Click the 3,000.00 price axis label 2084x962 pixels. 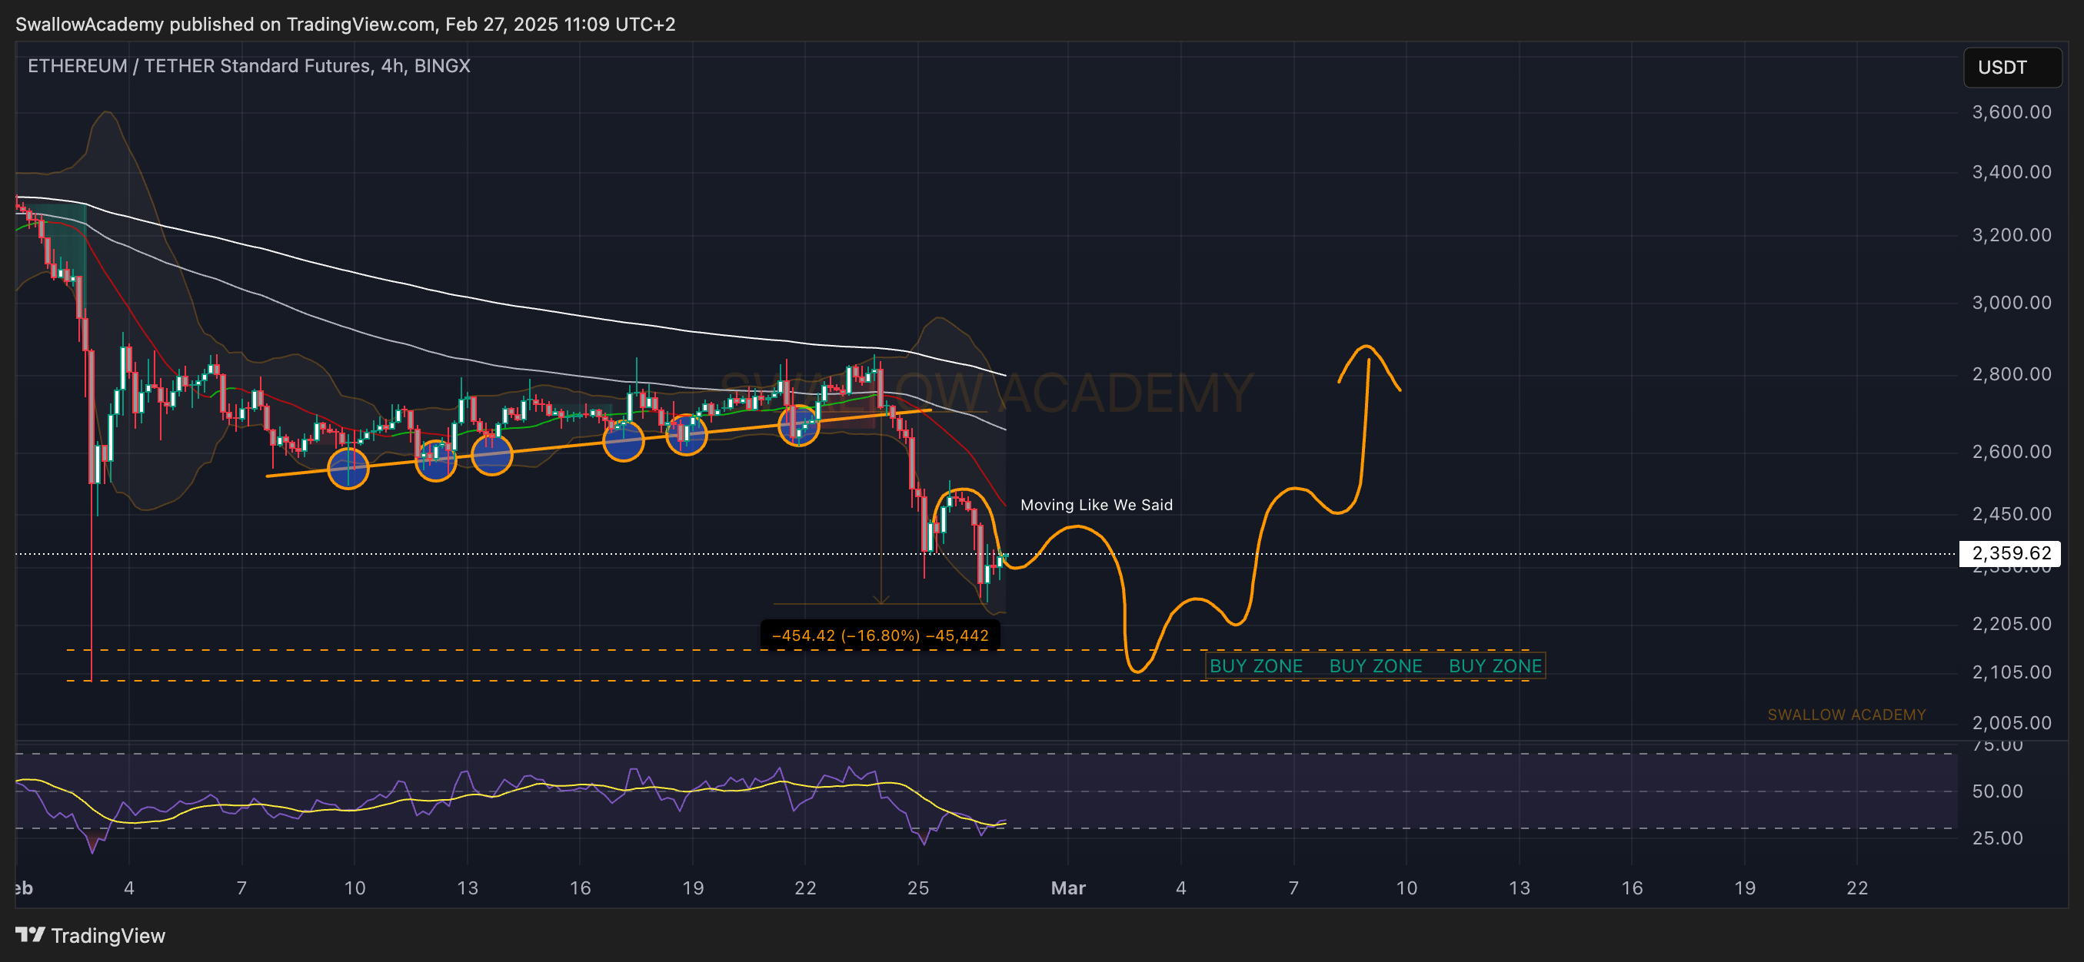[x=2011, y=302]
